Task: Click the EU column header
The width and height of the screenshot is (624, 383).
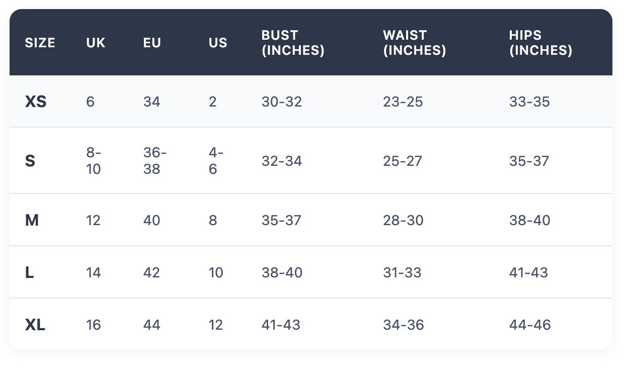Action: coord(152,43)
